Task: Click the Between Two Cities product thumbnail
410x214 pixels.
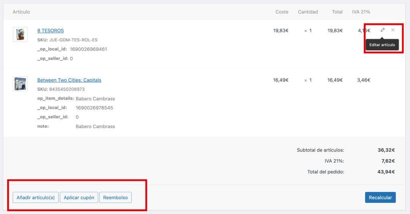Action: [20, 84]
